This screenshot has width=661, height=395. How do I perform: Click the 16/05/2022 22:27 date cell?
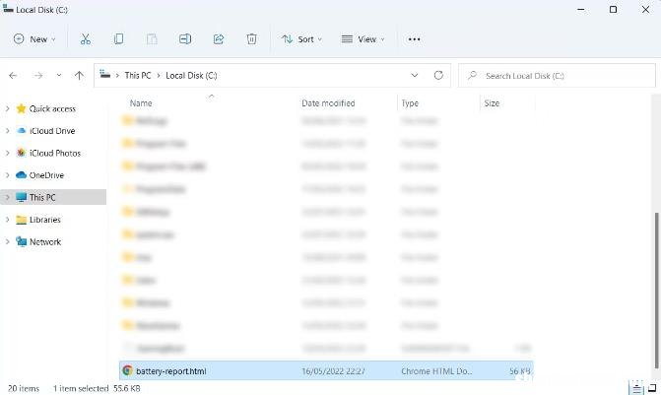(333, 371)
